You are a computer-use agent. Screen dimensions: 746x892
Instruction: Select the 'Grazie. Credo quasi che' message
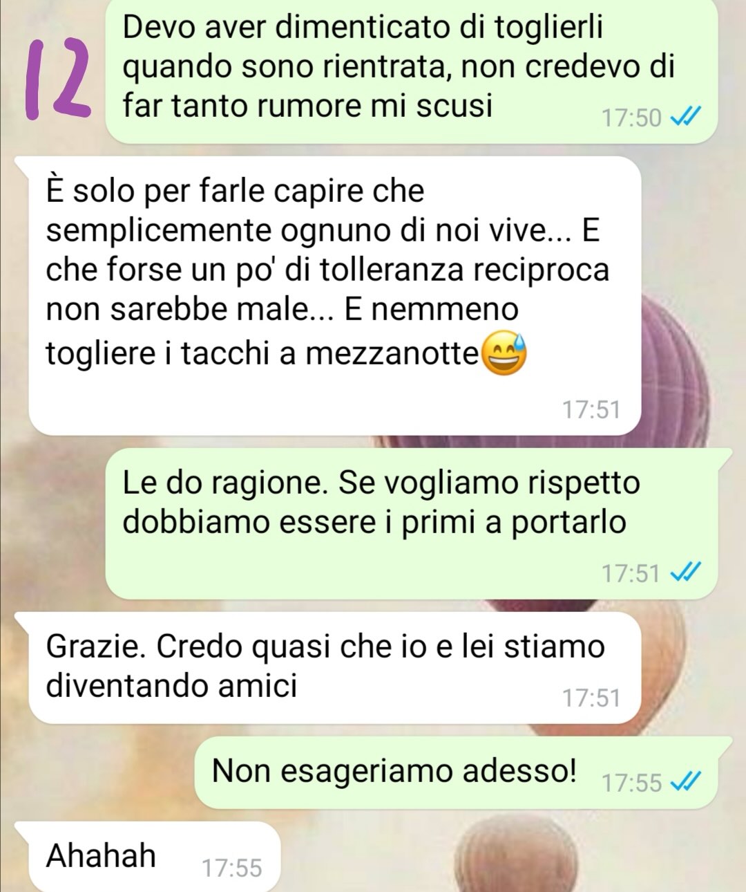pos(335,668)
